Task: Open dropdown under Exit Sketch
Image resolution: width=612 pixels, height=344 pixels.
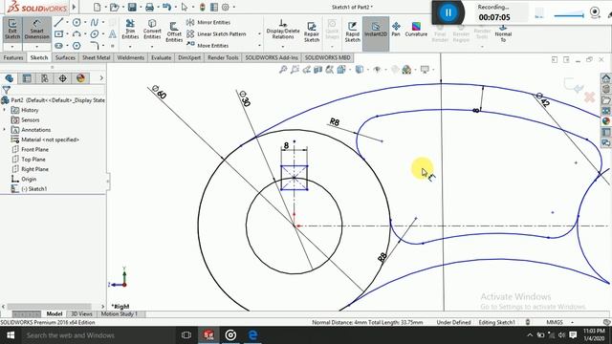Action: [12, 47]
